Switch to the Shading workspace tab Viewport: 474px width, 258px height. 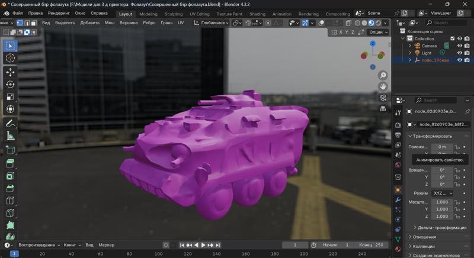[257, 14]
